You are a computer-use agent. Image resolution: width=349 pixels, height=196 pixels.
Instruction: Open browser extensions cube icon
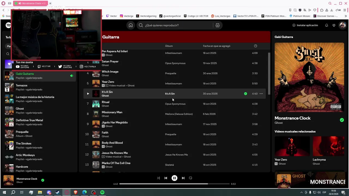tap(322, 10)
